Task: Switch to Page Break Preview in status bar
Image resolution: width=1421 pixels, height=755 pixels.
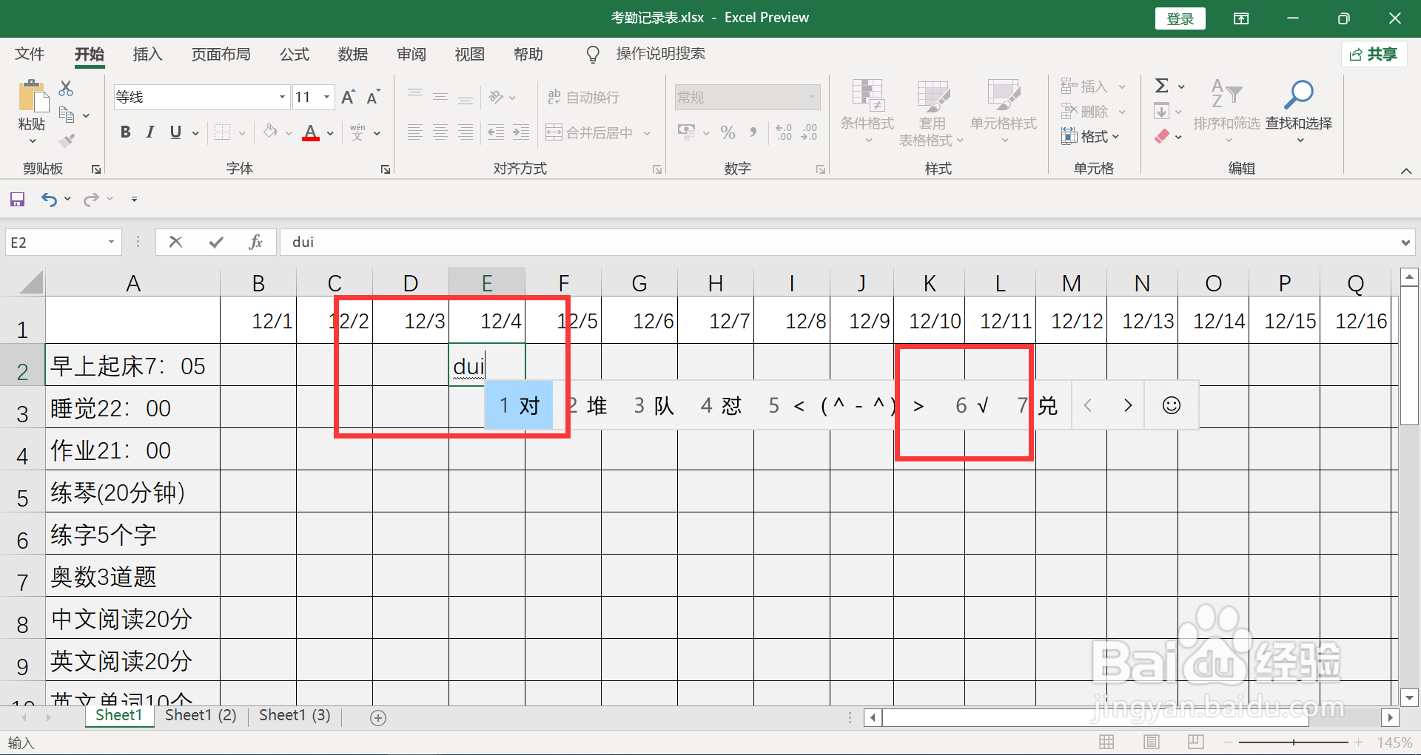Action: click(x=1196, y=742)
